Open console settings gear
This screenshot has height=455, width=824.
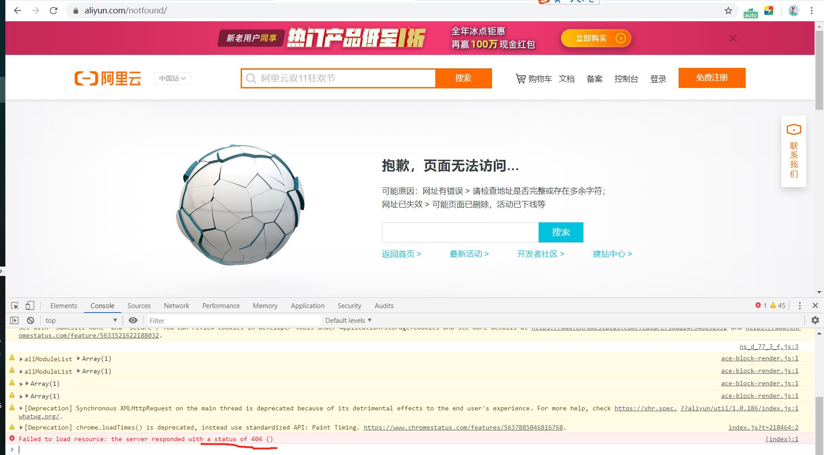click(815, 320)
